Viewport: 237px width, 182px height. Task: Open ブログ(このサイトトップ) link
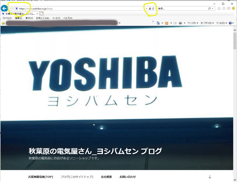(77, 177)
